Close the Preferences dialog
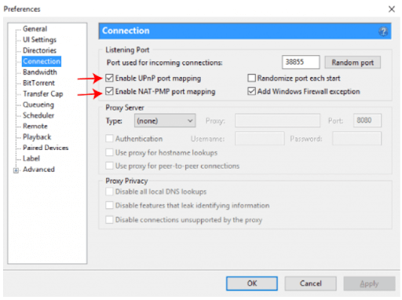 click(392, 9)
